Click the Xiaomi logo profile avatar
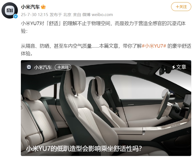The height and width of the screenshot is (157, 194). coord(10,10)
